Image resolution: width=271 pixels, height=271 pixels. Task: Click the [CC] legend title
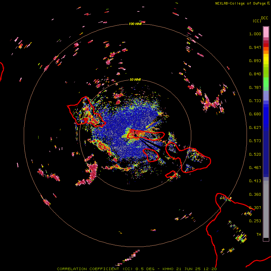coord(257,21)
